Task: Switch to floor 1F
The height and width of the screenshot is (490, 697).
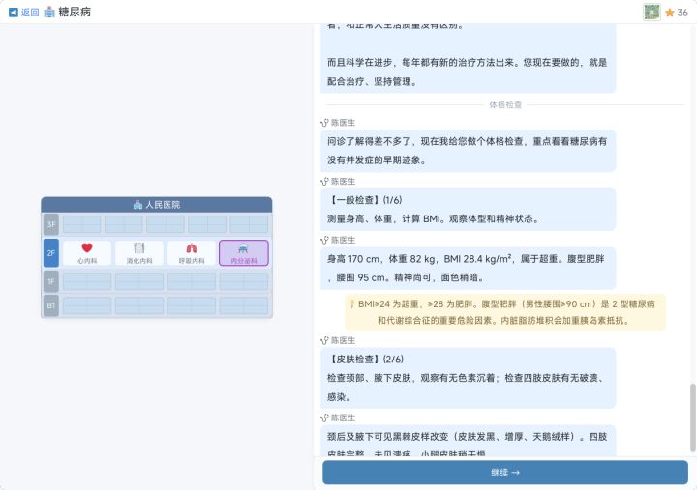Action: point(51,281)
